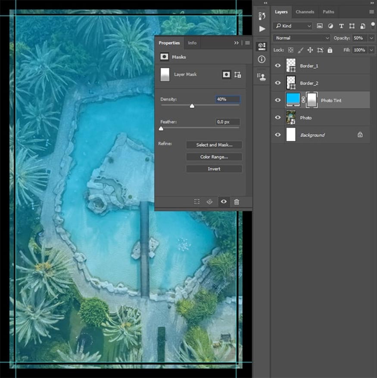Select the pixel mask button in Properties
The height and width of the screenshot is (378, 377).
point(226,75)
